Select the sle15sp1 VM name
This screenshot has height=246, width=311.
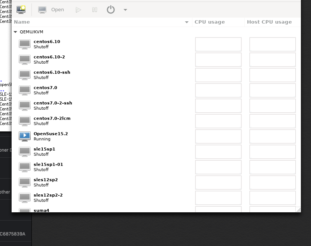point(45,149)
